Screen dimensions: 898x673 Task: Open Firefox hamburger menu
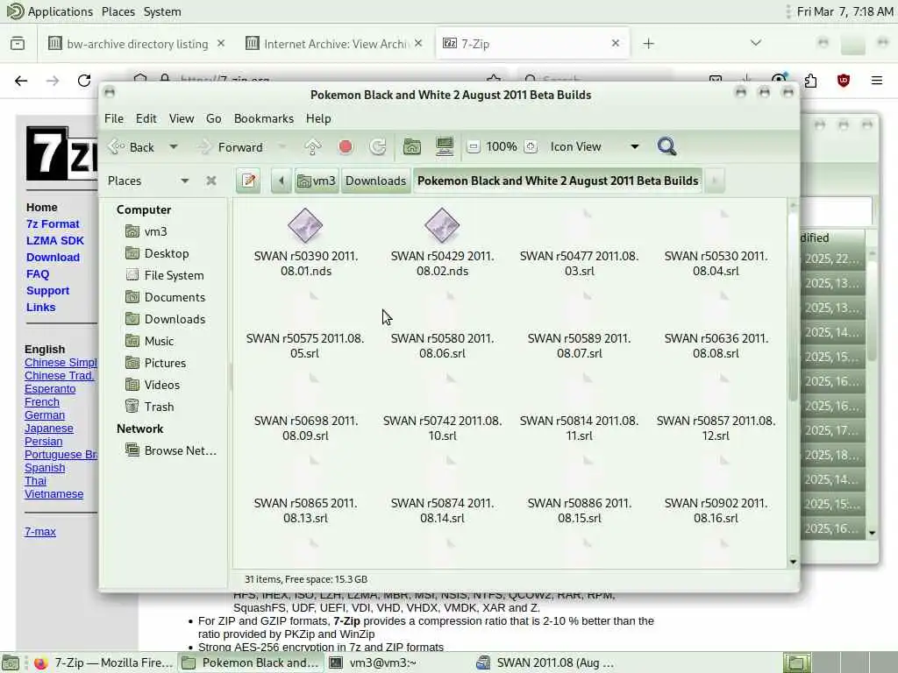pos(877,81)
